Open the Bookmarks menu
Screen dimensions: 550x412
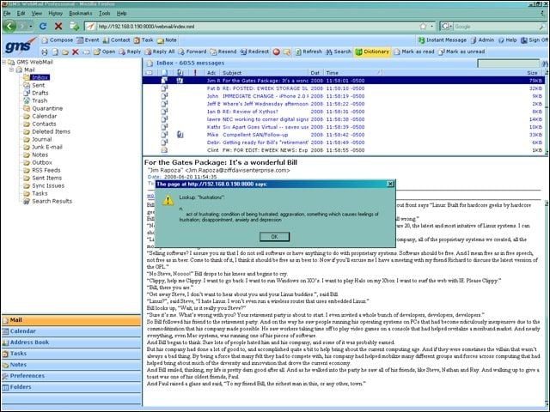tap(81, 14)
